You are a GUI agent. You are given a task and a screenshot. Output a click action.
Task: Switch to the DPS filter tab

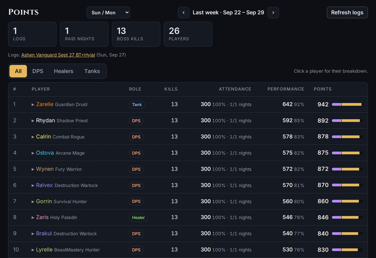[38, 71]
